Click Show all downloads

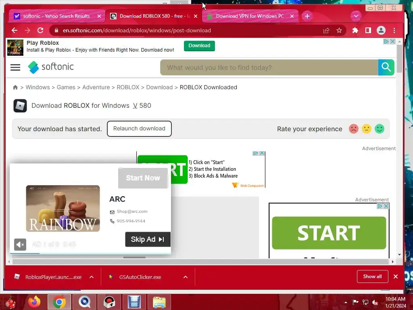coord(372,276)
